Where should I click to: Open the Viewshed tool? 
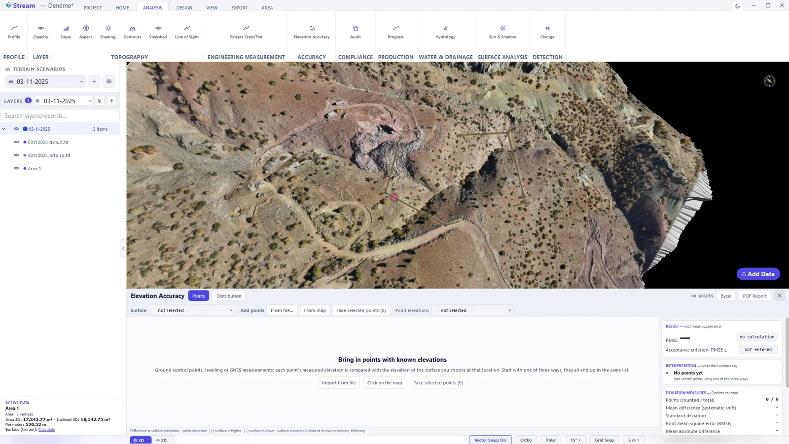coord(158,32)
